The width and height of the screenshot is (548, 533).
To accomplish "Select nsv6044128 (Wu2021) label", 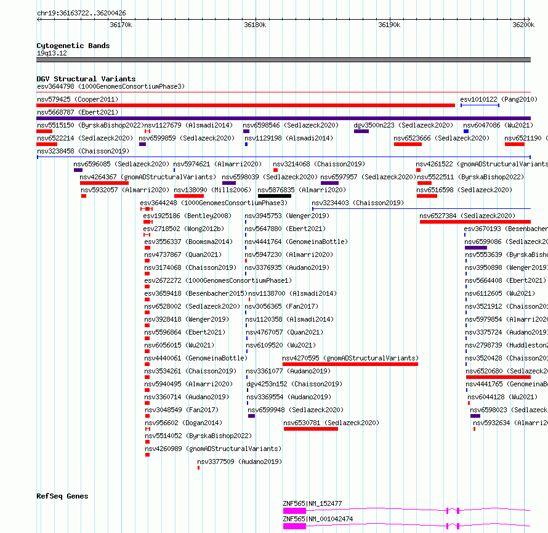I will tap(502, 397).
